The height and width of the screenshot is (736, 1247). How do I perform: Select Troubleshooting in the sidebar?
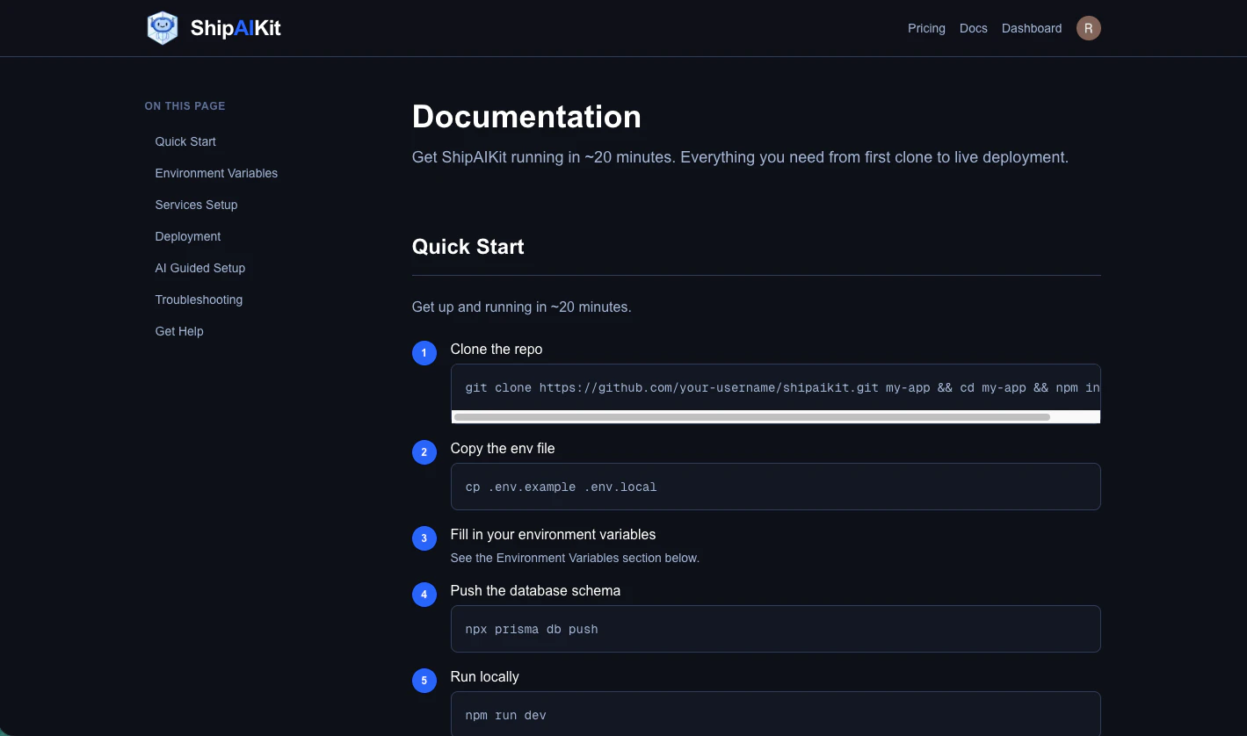(x=199, y=299)
